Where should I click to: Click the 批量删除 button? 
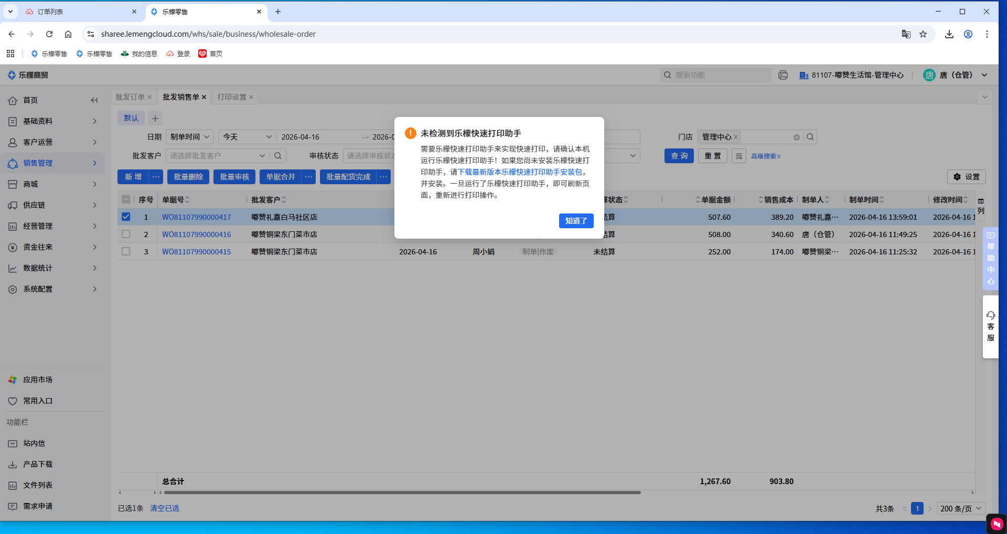click(x=188, y=177)
